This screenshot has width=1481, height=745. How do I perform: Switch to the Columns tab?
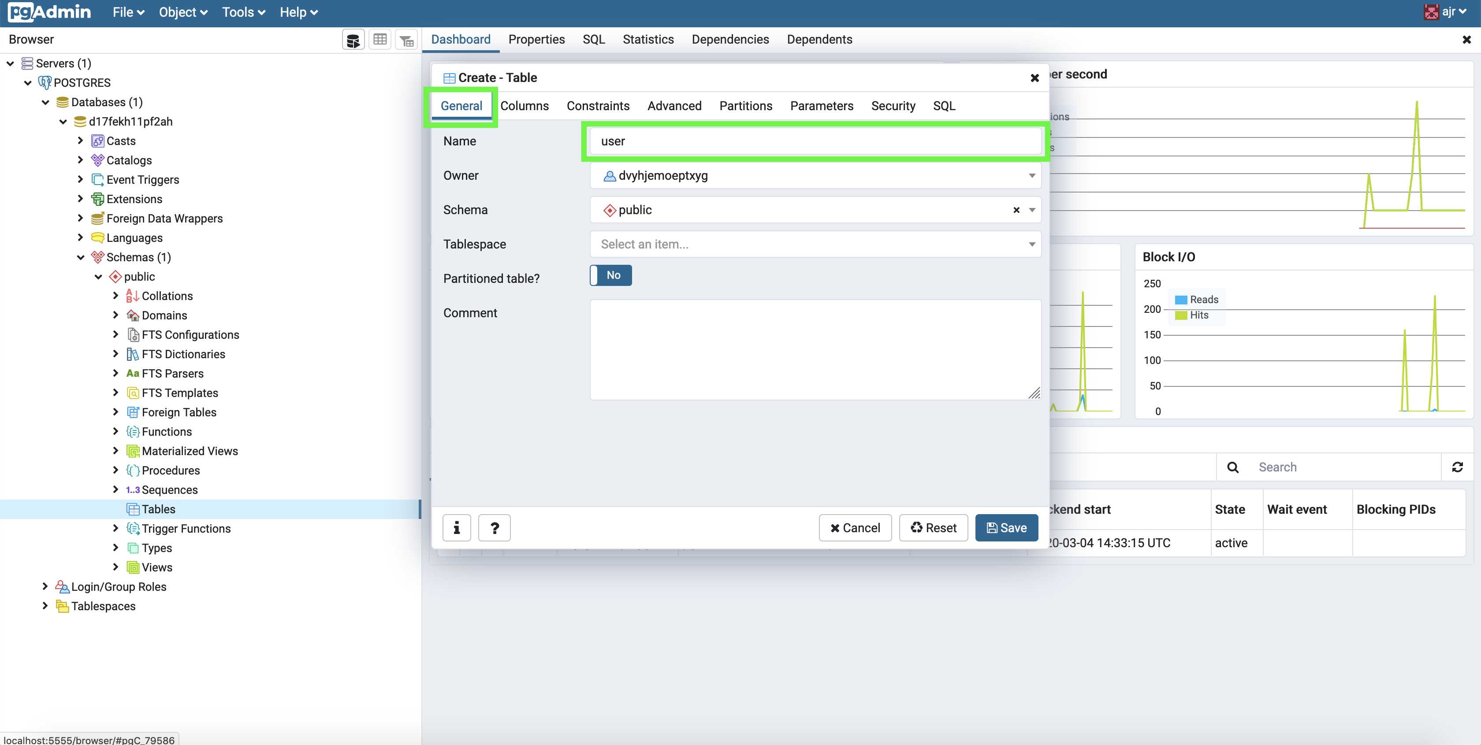tap(524, 106)
